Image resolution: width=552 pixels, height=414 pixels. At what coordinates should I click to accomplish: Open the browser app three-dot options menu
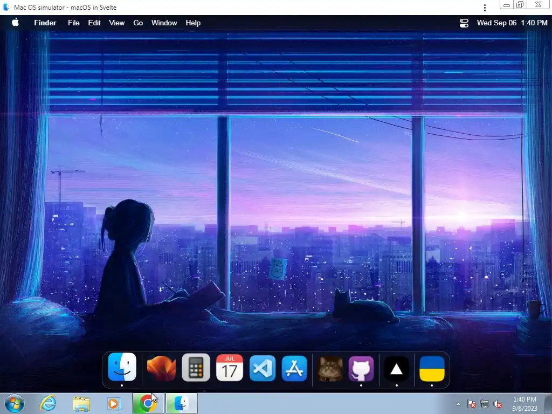(x=485, y=8)
